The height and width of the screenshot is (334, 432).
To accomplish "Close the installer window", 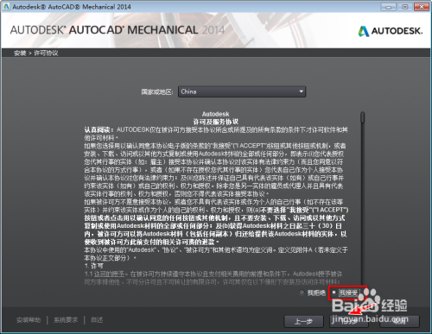I will pyautogui.click(x=422, y=7).
